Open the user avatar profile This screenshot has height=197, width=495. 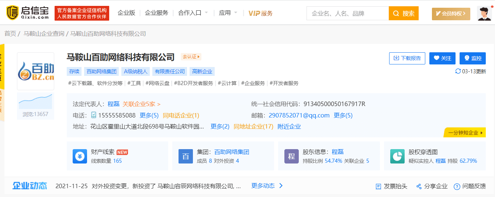tap(484, 13)
